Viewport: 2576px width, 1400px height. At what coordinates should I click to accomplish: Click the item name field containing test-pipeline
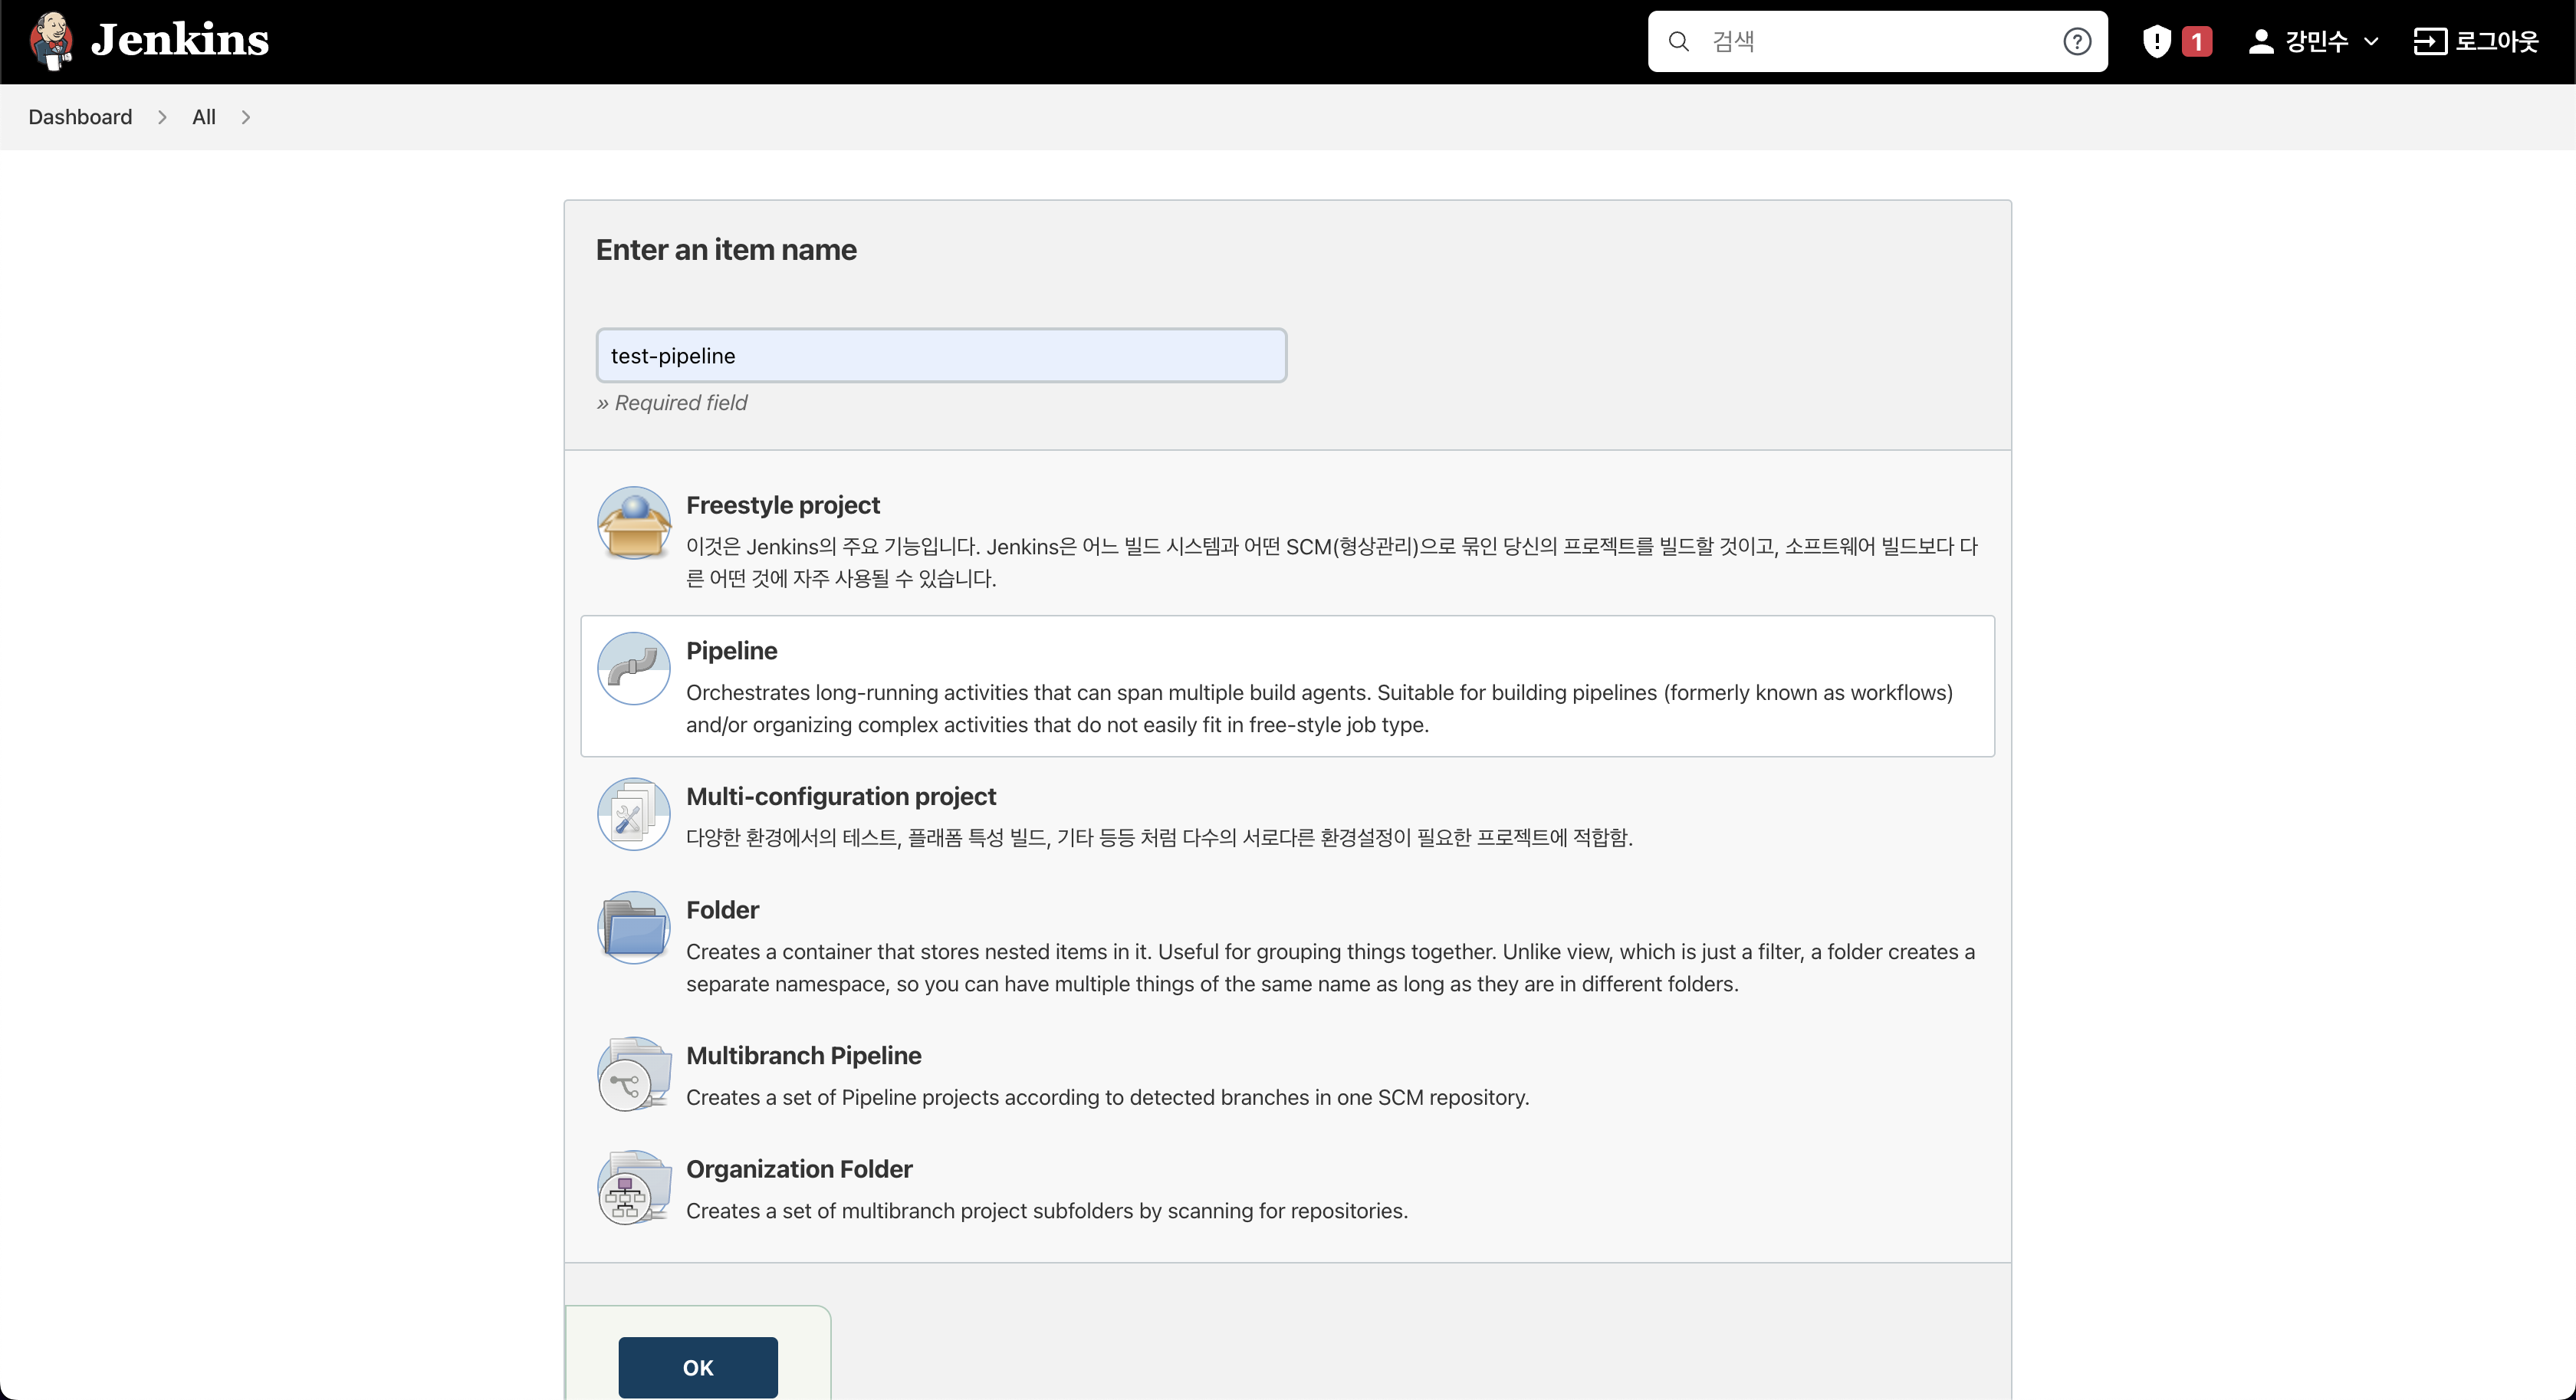pos(940,355)
